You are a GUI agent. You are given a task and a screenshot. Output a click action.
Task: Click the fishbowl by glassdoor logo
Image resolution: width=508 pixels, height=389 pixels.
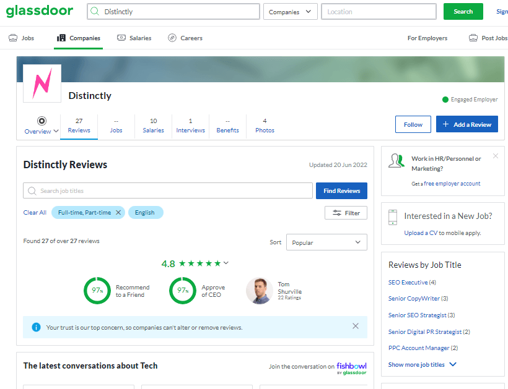tap(351, 369)
